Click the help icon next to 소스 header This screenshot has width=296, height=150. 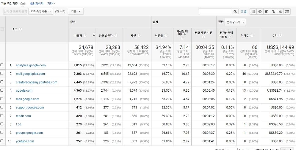click(21, 29)
